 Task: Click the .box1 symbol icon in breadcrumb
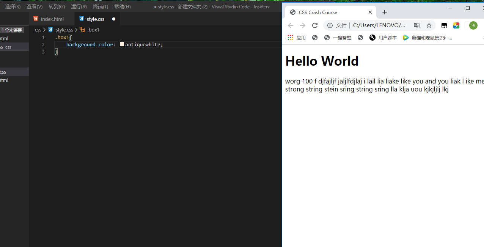[x=82, y=30]
